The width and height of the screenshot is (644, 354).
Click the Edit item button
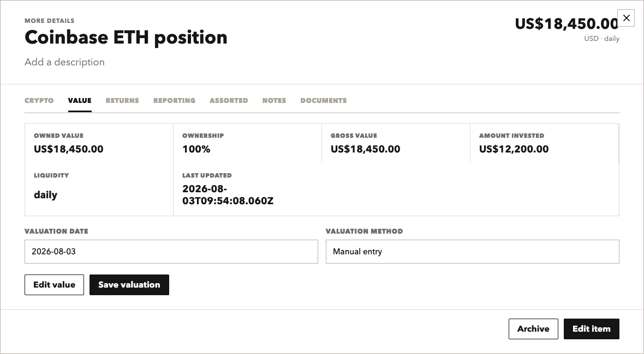(592, 329)
